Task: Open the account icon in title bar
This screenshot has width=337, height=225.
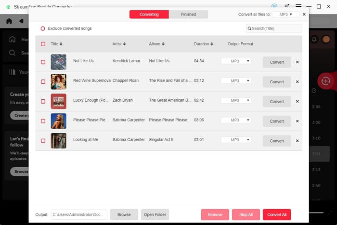Action: (274, 6)
